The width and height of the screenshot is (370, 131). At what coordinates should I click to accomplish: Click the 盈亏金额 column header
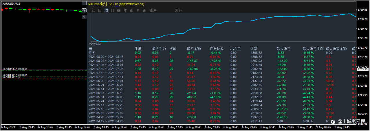tap(194, 49)
